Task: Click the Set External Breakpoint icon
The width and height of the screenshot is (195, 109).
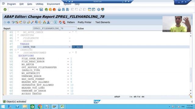Action: (64, 22)
